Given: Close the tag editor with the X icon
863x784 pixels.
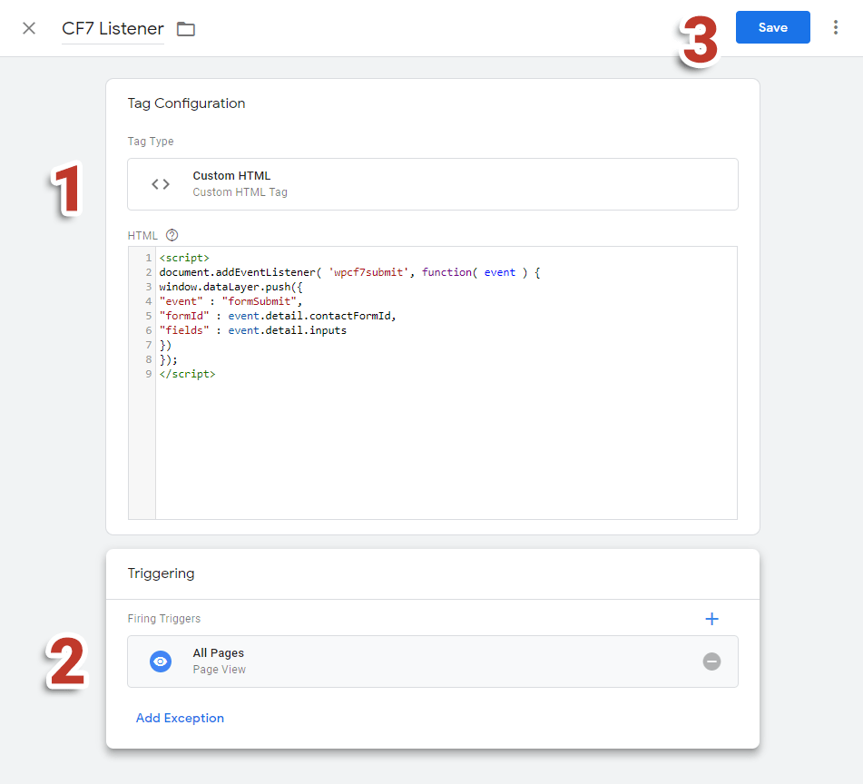Looking at the screenshot, I should [28, 28].
